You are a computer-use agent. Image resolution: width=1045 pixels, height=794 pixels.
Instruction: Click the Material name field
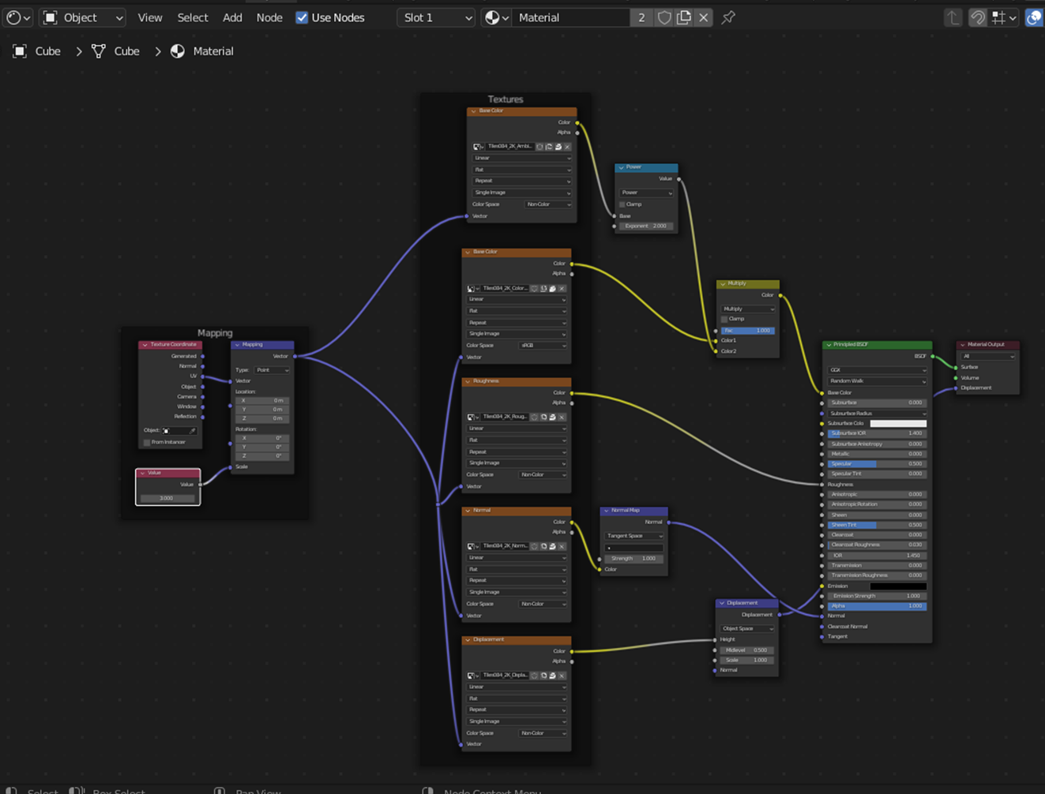pos(571,17)
